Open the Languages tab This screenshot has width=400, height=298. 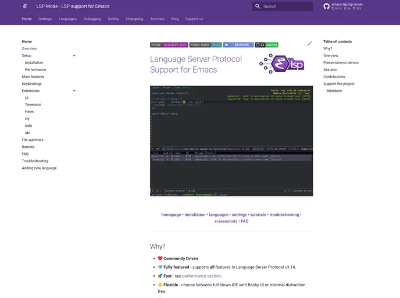click(67, 19)
